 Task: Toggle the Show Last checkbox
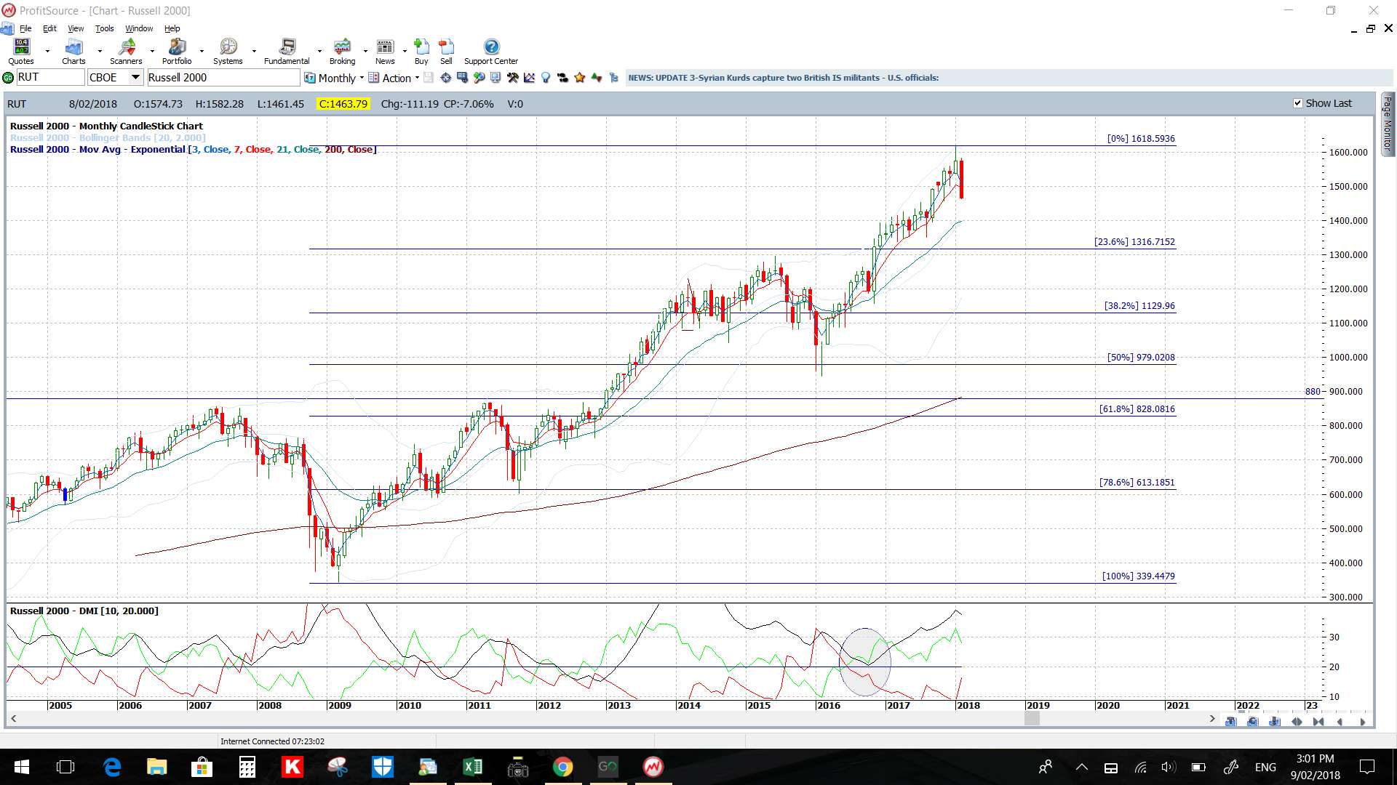click(x=1298, y=103)
